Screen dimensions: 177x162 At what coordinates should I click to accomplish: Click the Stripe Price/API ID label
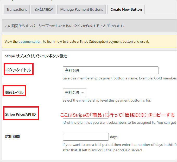[x=20, y=114]
